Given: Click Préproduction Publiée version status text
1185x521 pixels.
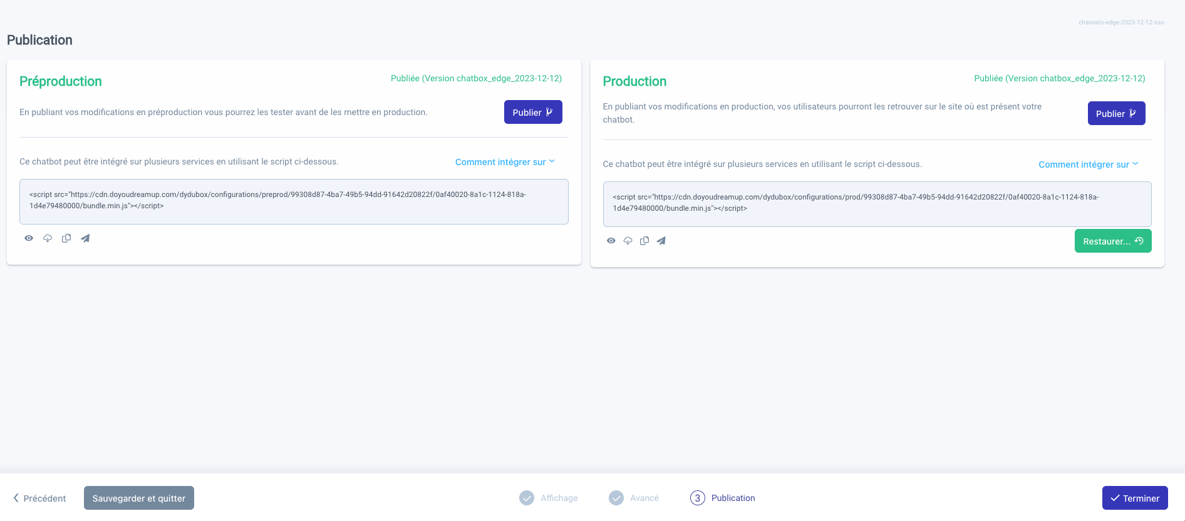Looking at the screenshot, I should [x=476, y=78].
